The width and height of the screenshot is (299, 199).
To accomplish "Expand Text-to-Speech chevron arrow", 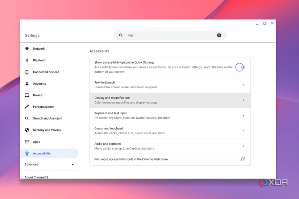I will (243, 85).
